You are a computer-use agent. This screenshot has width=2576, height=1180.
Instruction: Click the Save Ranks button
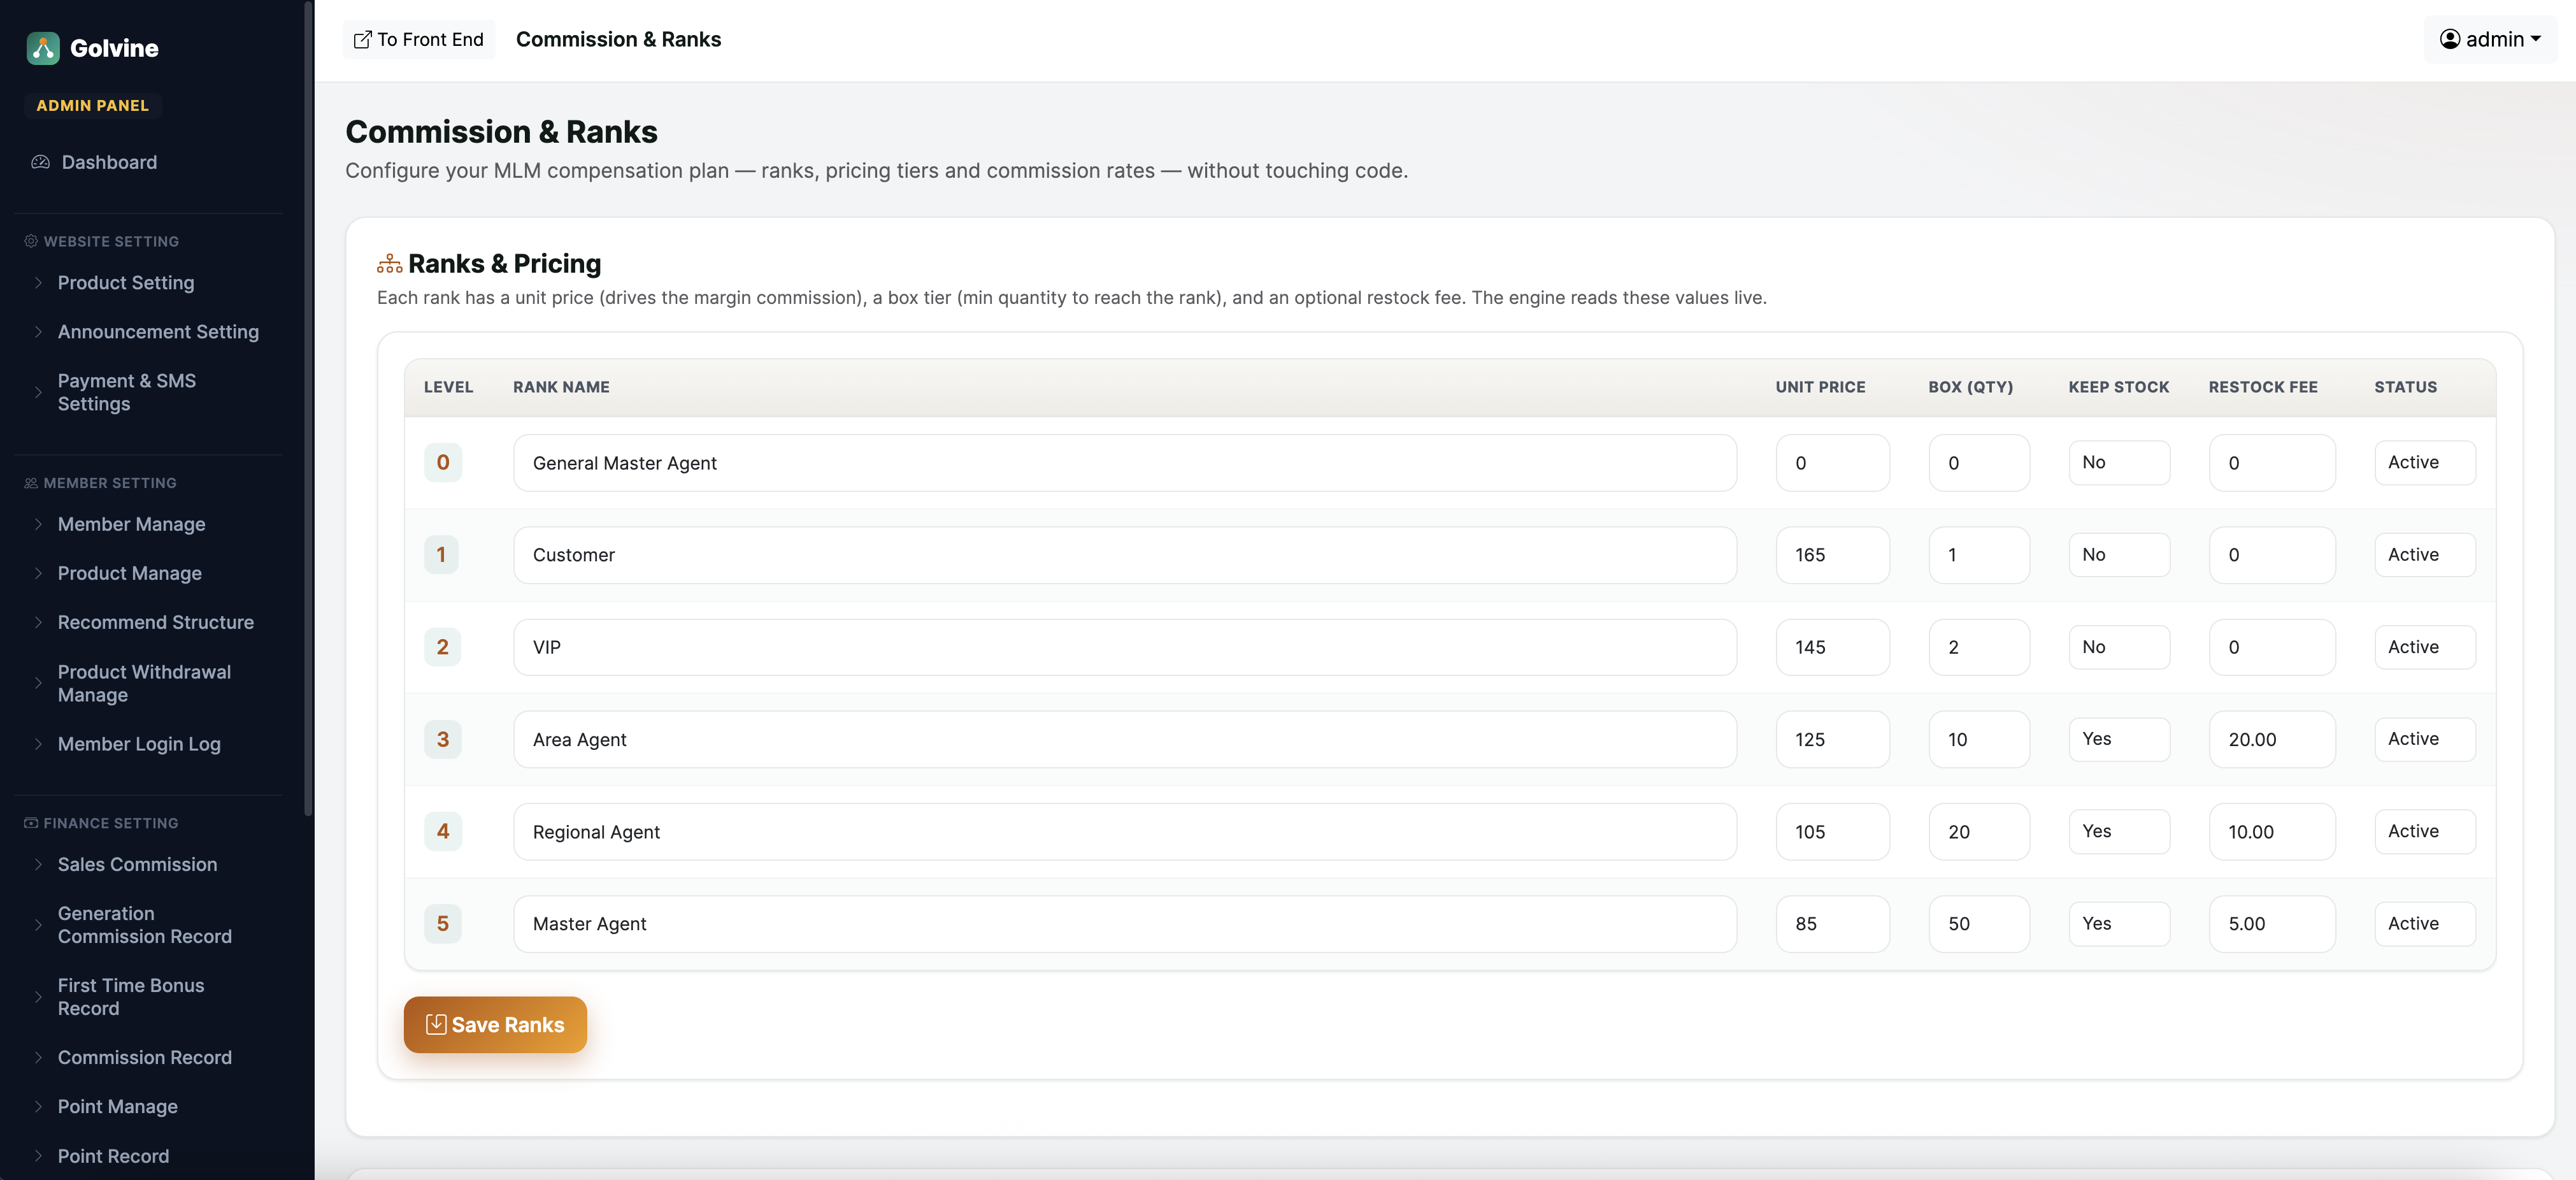(x=495, y=1024)
